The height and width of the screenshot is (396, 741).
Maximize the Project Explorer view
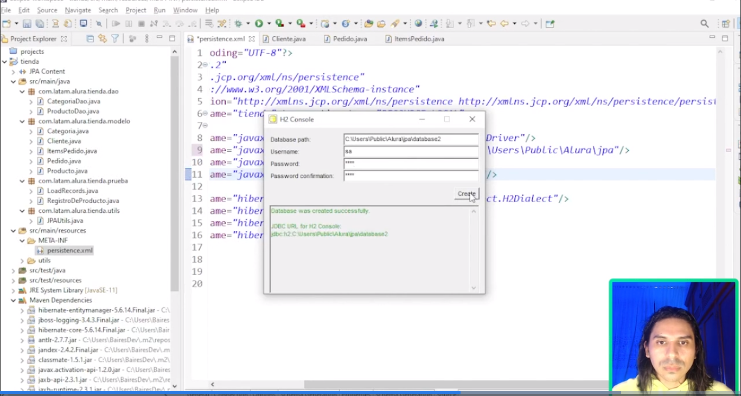(x=172, y=38)
